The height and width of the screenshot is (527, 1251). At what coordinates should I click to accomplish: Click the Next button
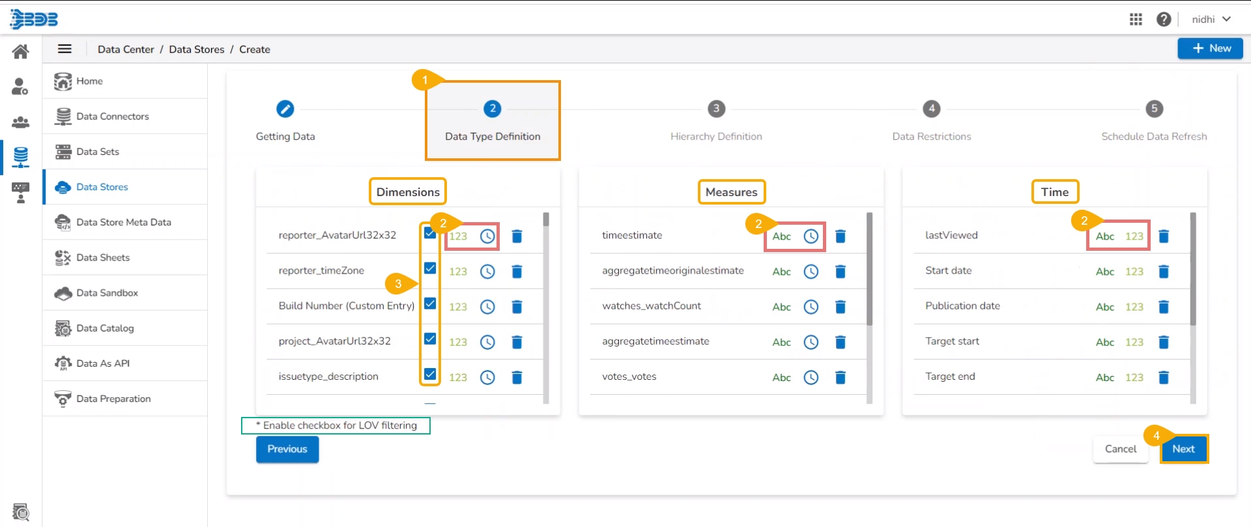click(1183, 449)
